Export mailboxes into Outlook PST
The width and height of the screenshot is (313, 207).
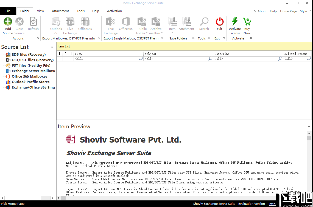coord(56,22)
